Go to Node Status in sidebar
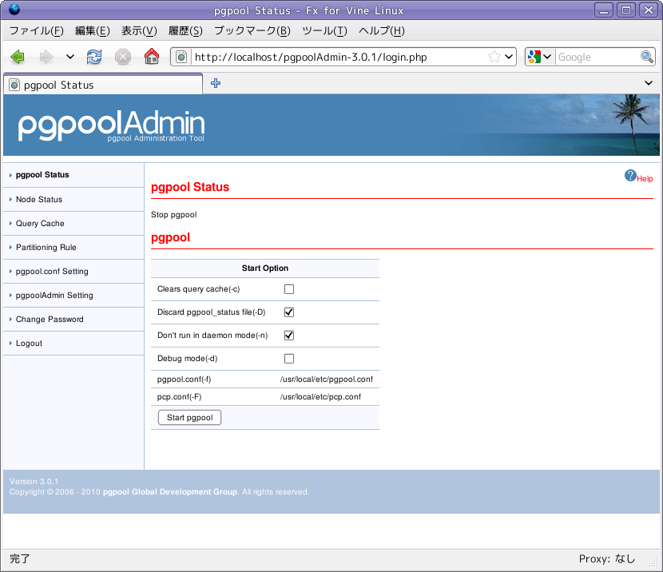This screenshot has height=572, width=663. click(39, 200)
